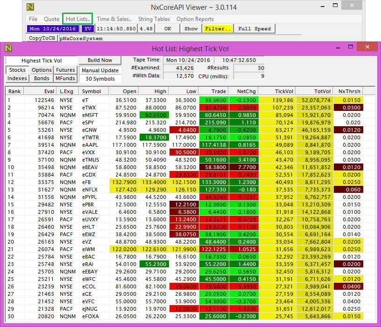381x327 pixels.
Task: Sort by the TotVol column header
Action: click(x=315, y=91)
